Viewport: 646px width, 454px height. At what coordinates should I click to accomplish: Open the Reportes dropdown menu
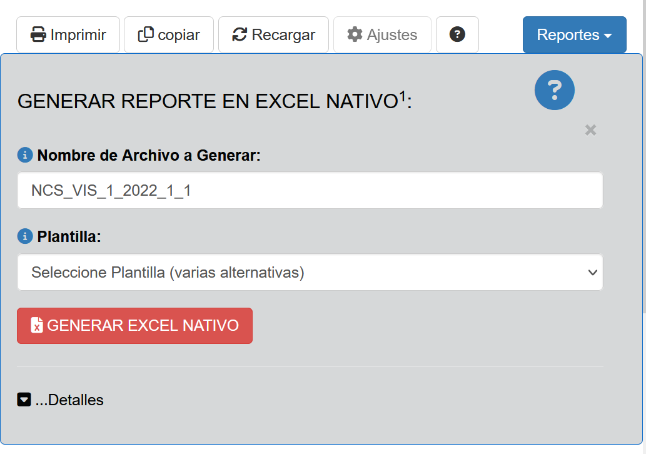point(574,35)
